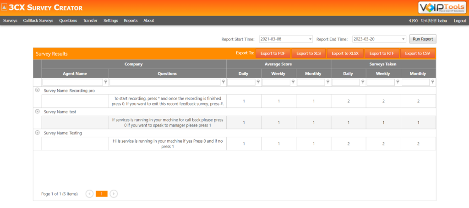Click the Surveys Taken Weekly filter input
Viewport: 469px width, 208px height.
pos(381,82)
